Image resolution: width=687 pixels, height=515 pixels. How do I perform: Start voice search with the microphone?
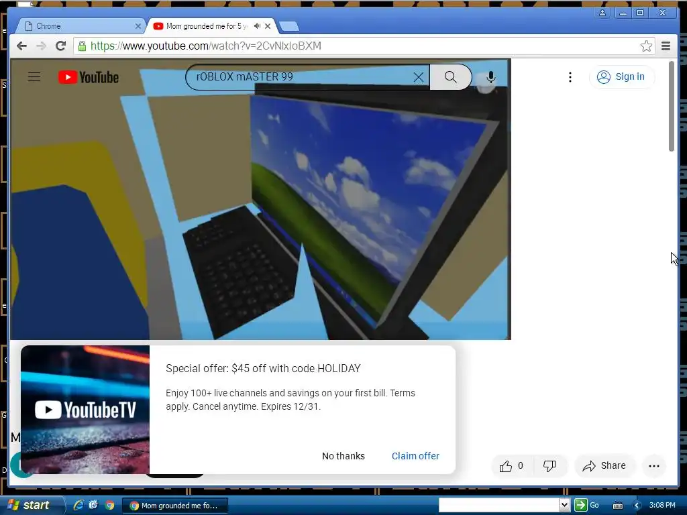coord(490,78)
